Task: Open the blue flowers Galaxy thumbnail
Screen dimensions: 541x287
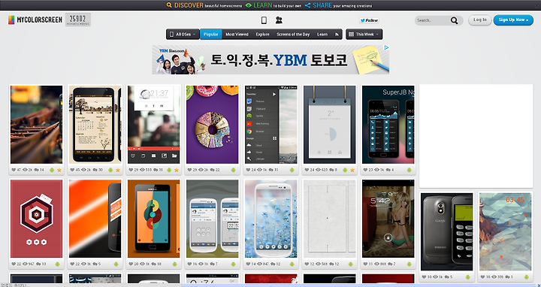Action: (x=271, y=219)
